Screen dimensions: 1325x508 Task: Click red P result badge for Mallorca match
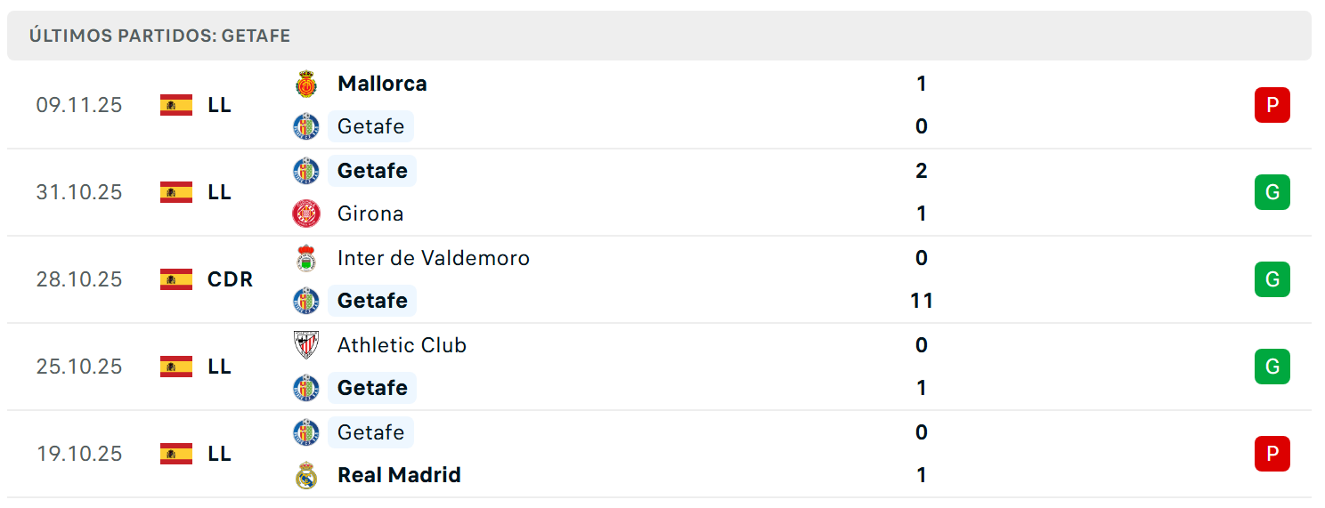tap(1272, 105)
